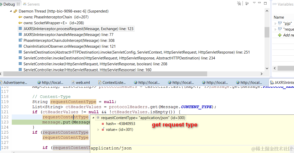Click key icon beside owns: PhaseInterceptorChain
This screenshot has width=294, height=153.
[x=20, y=17]
